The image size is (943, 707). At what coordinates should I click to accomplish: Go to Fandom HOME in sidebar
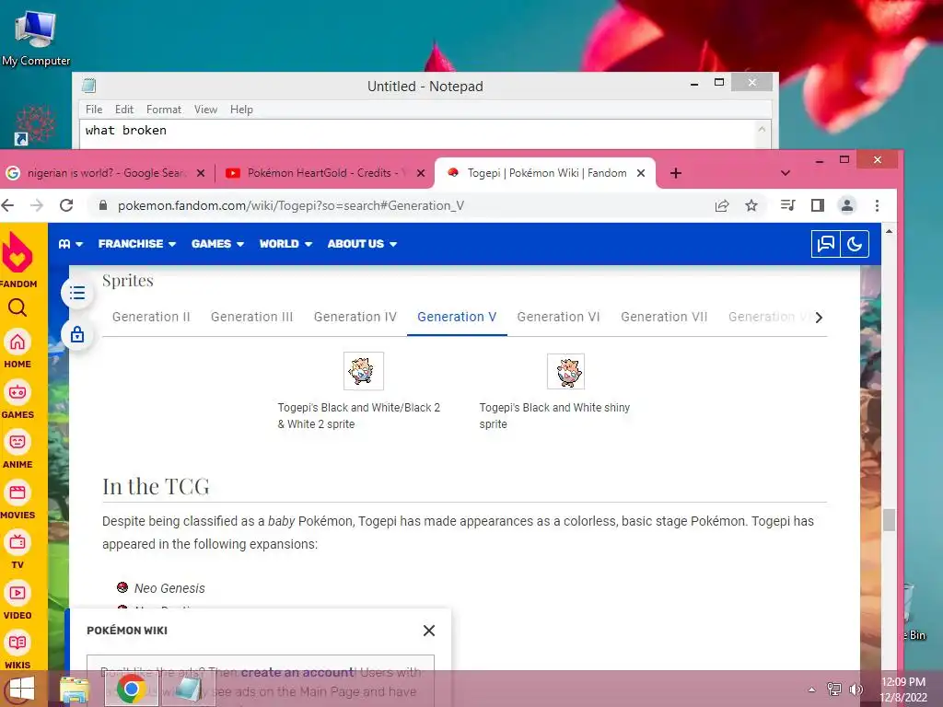tap(17, 349)
